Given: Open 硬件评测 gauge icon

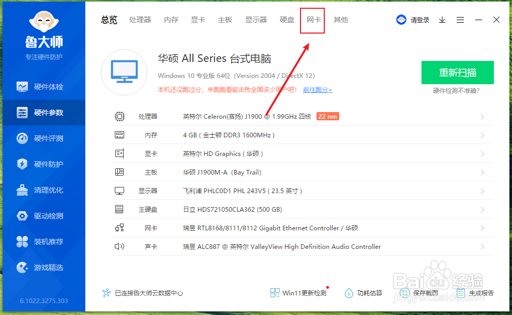Looking at the screenshot, I should tap(22, 138).
